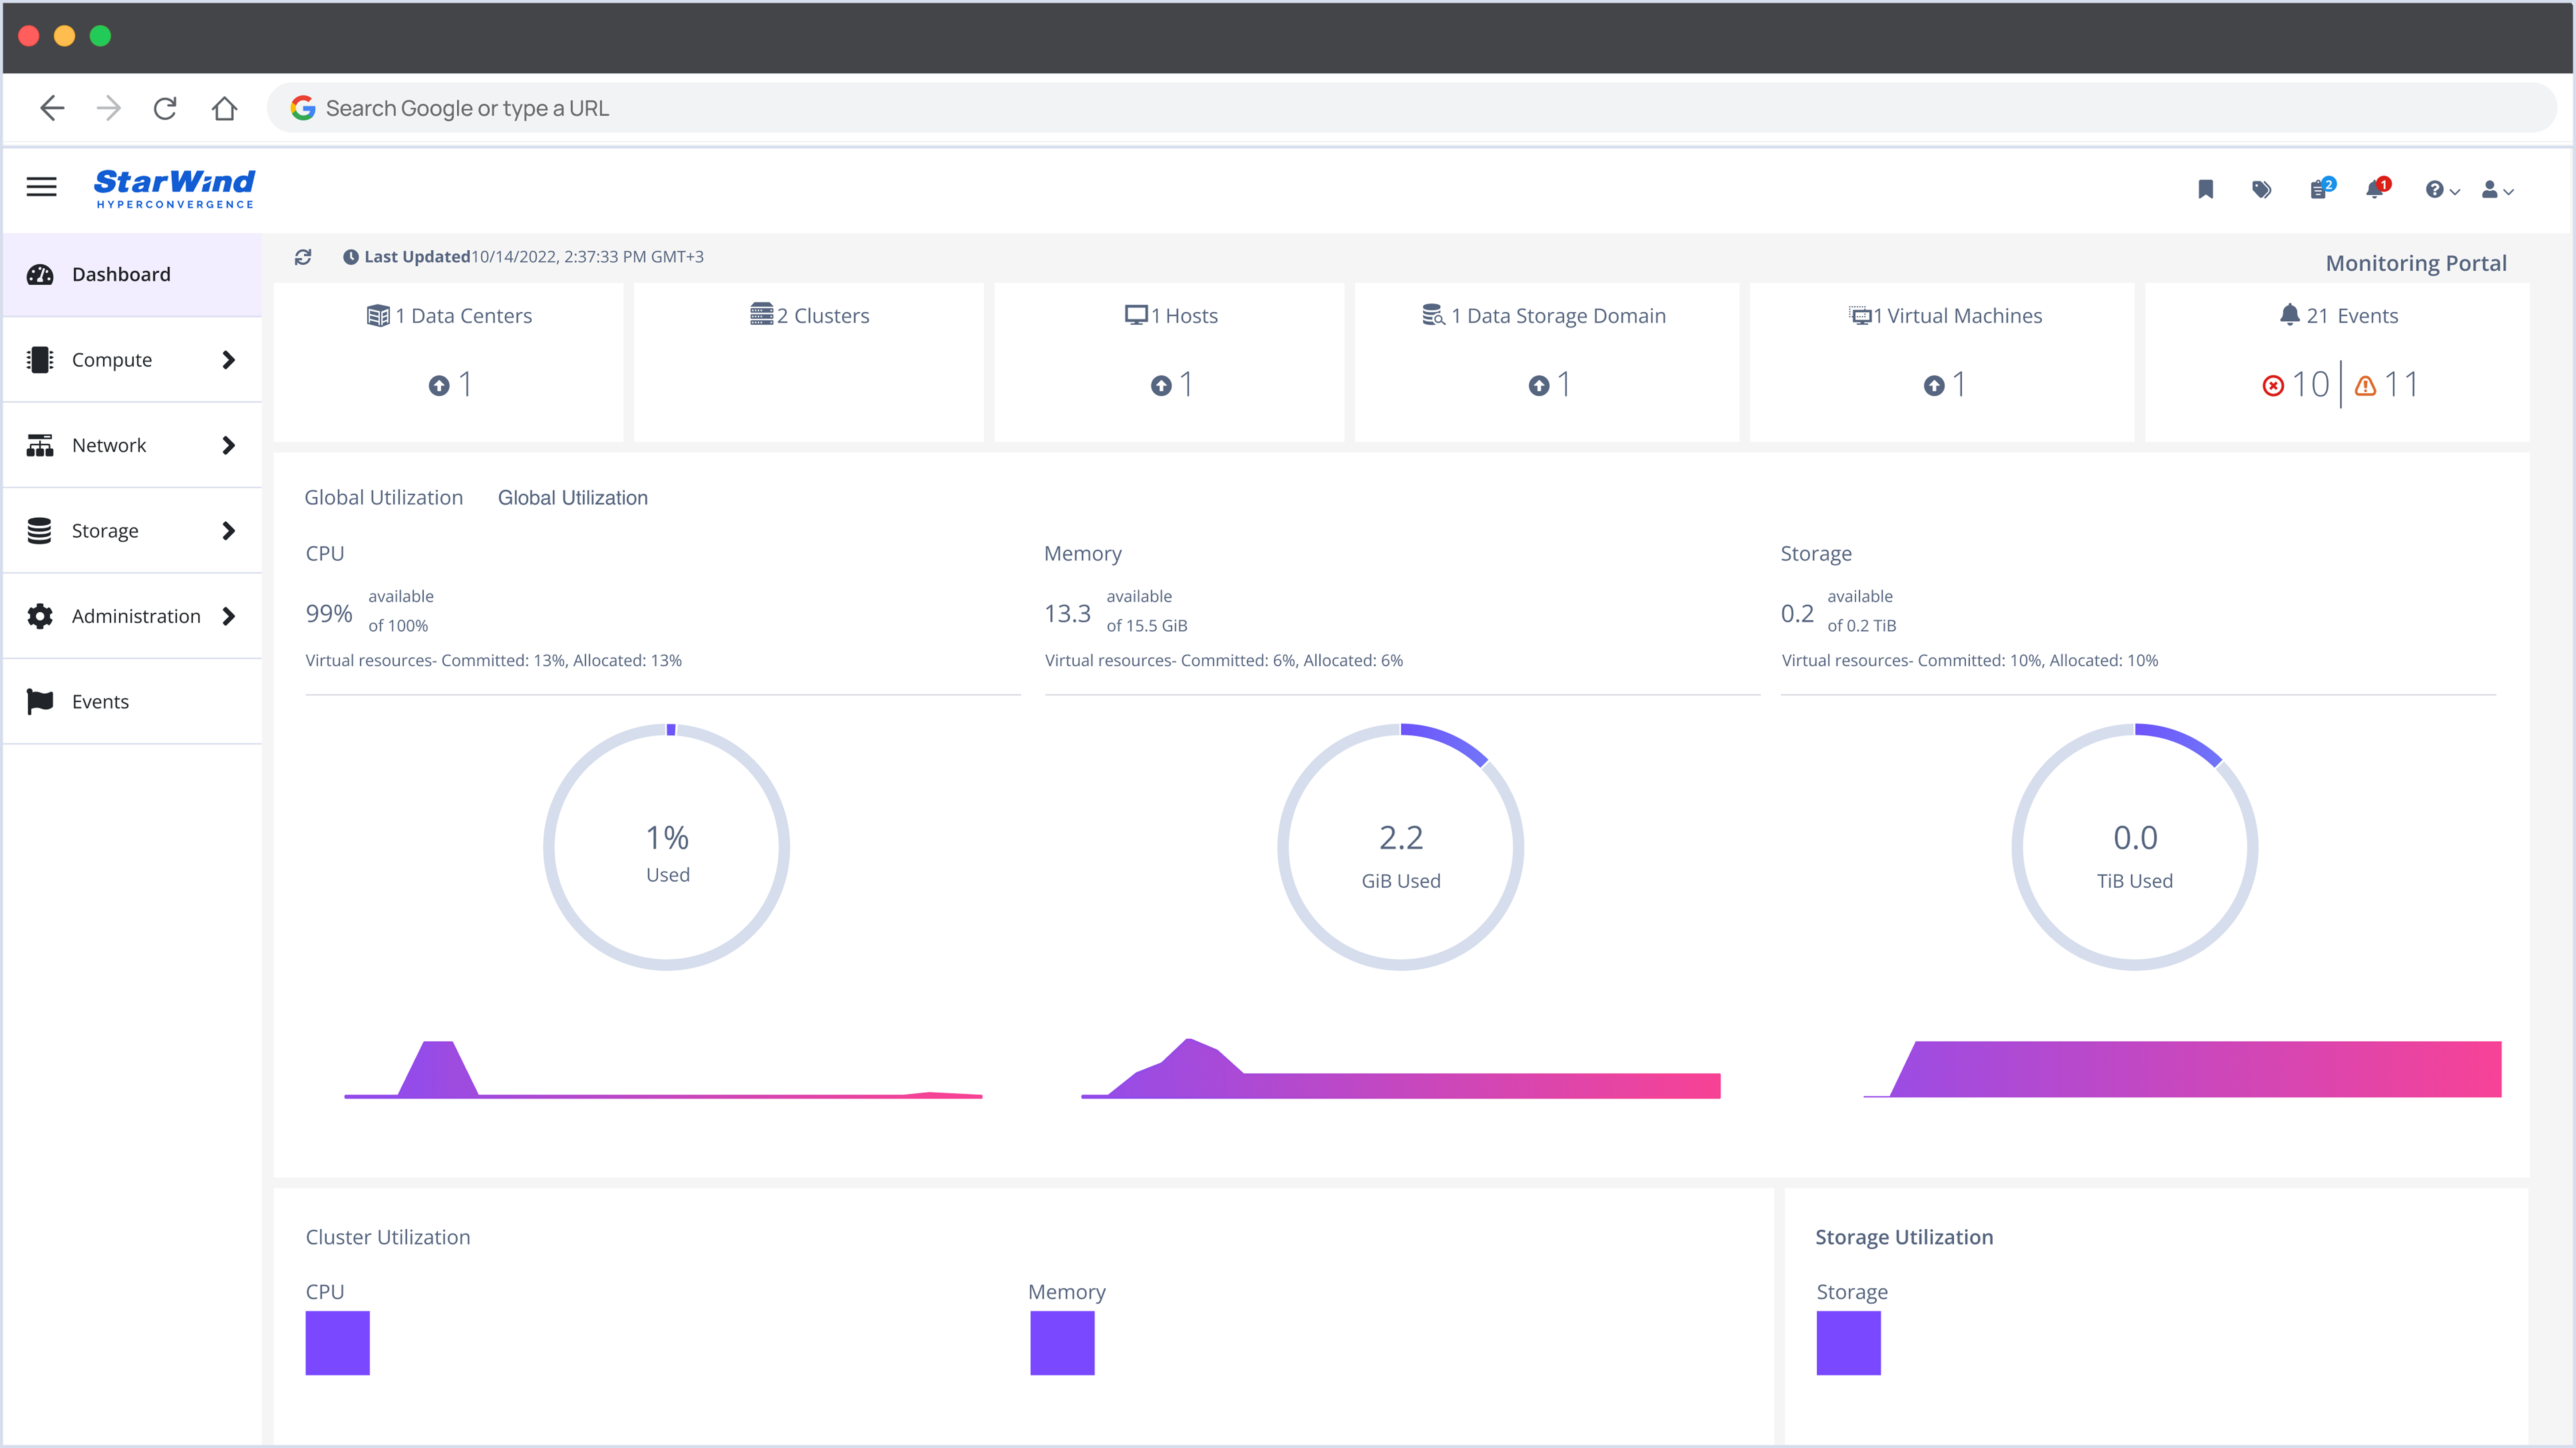The width and height of the screenshot is (2576, 1448).
Task: Expand the Administration sidebar section
Action: click(132, 616)
